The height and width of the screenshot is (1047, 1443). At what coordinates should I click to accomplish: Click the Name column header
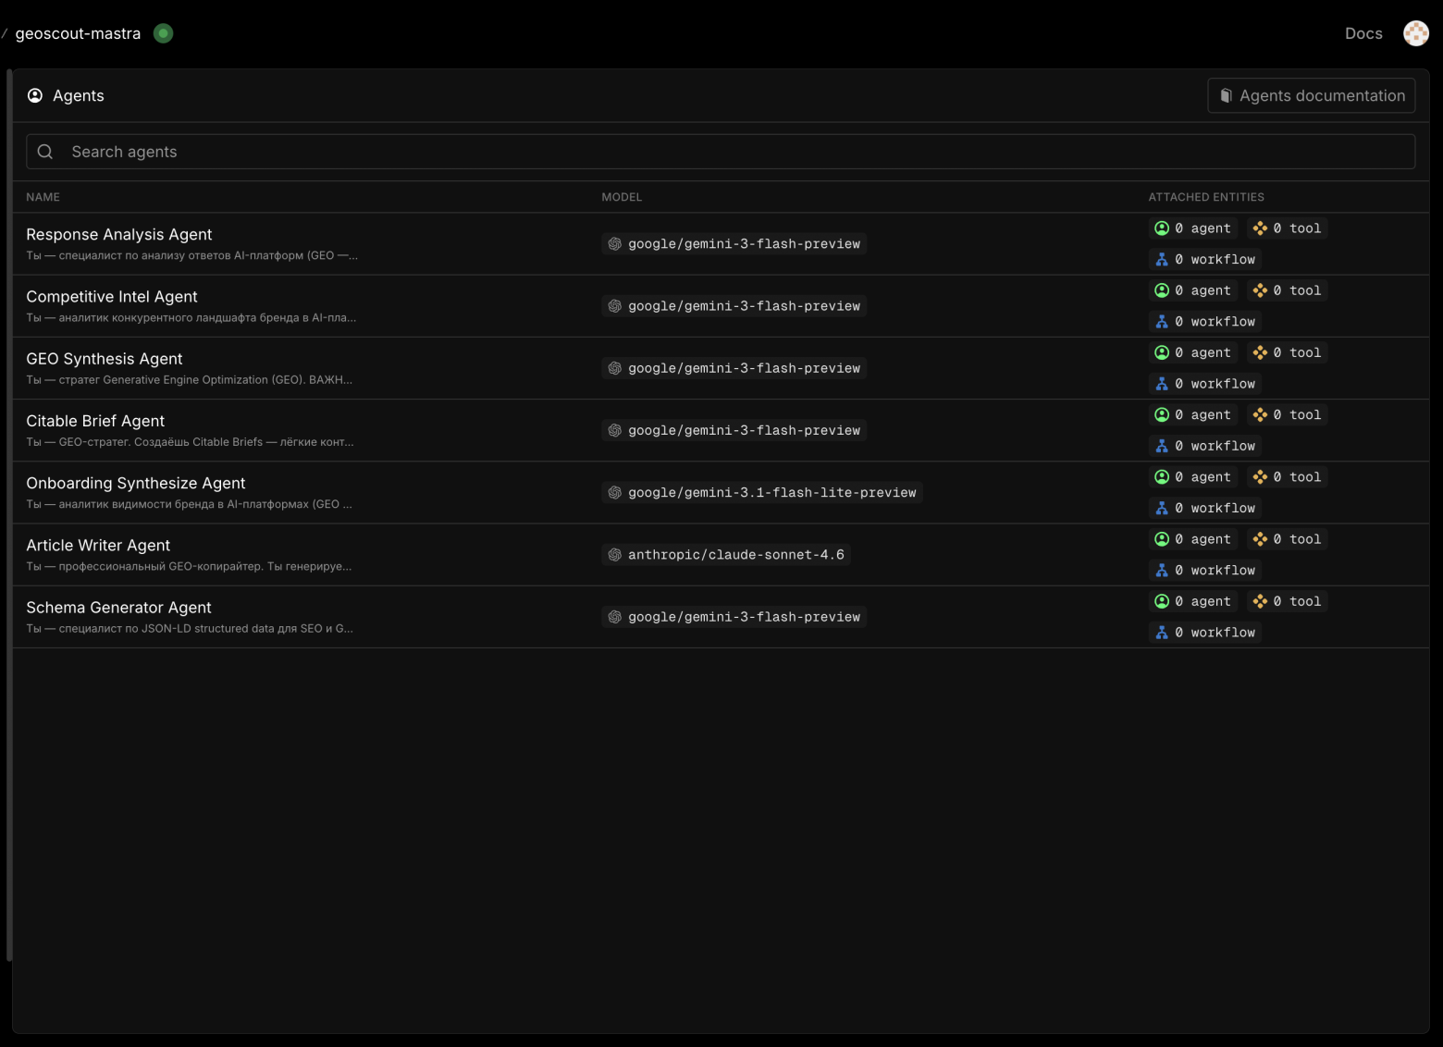[x=43, y=197]
